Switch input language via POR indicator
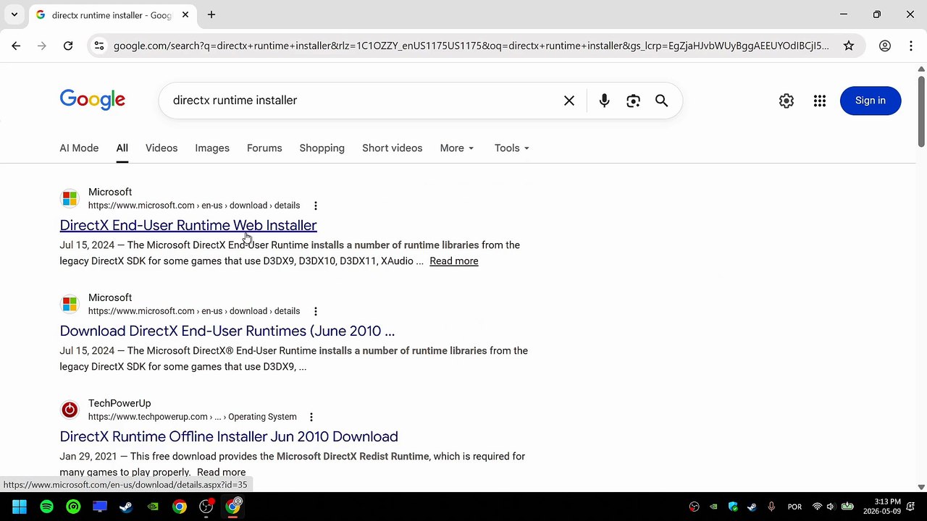 pyautogui.click(x=794, y=507)
